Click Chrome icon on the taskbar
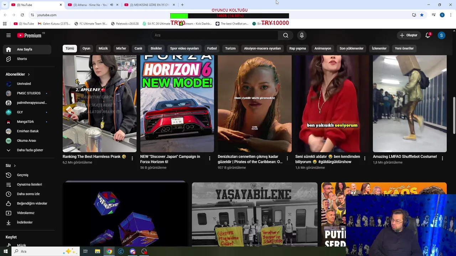Viewport: 456px width, 256px height. [109, 251]
